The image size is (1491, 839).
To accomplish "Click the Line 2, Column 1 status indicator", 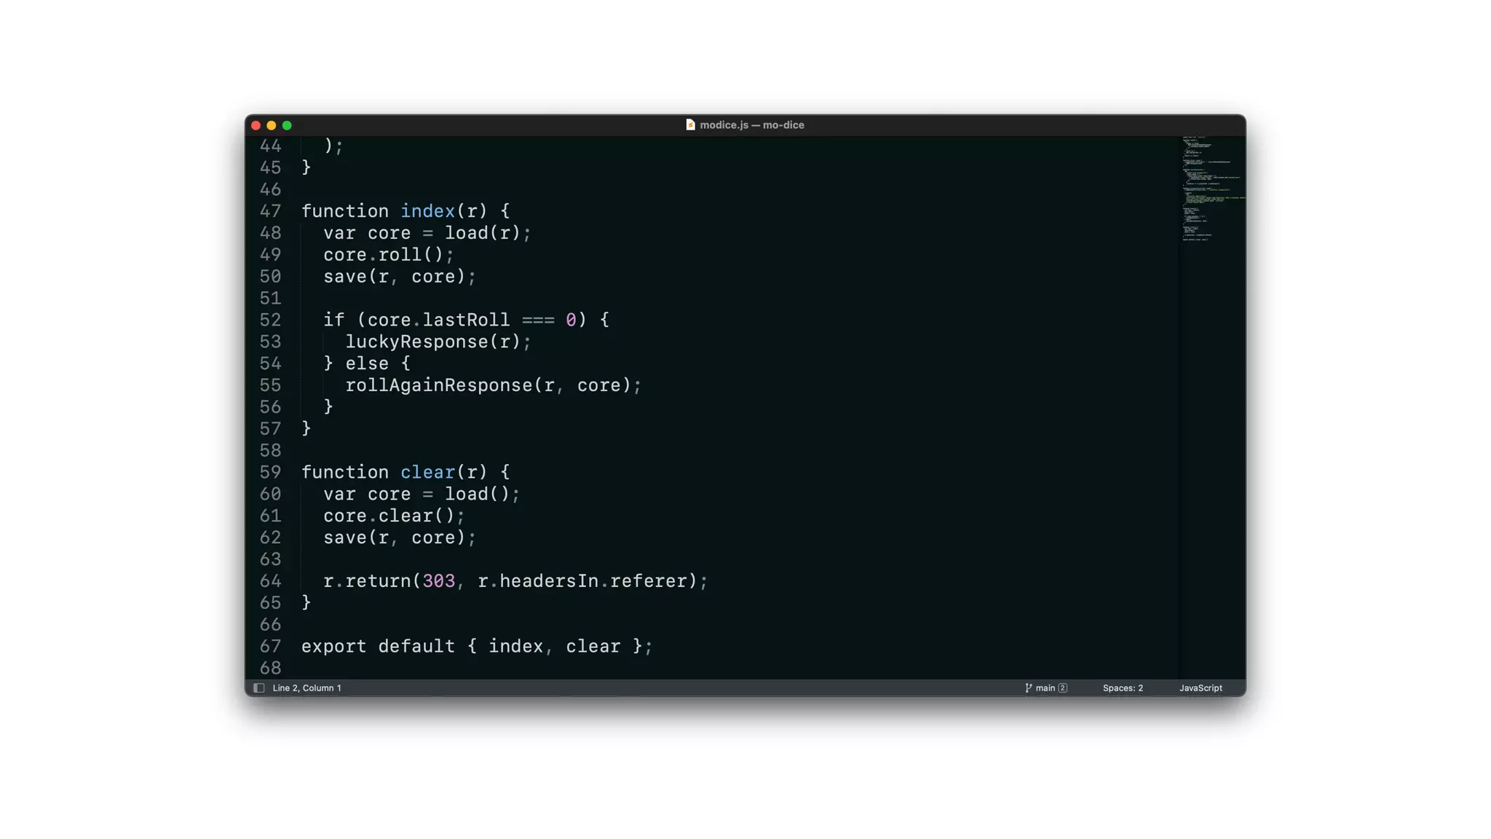I will coord(306,688).
